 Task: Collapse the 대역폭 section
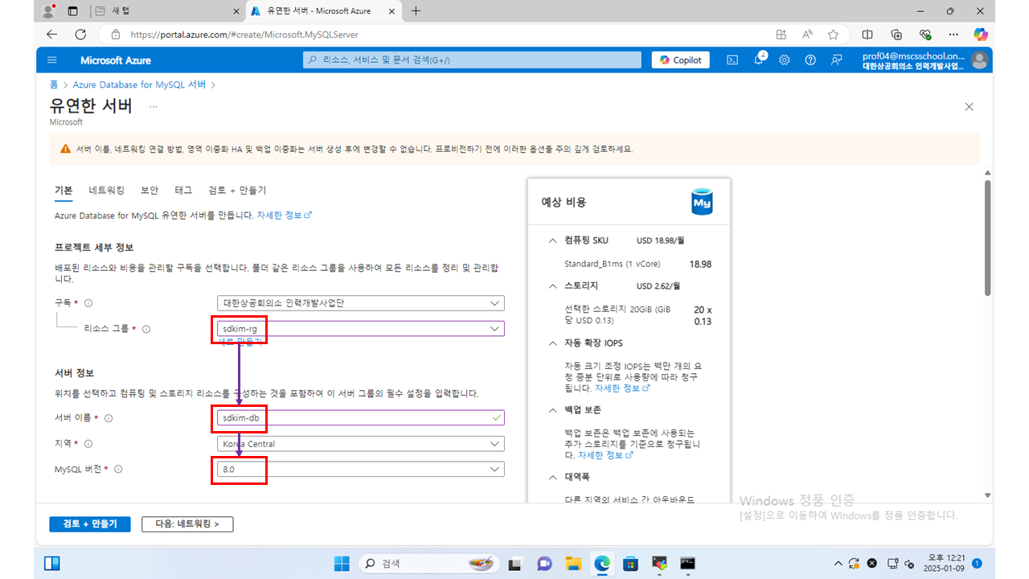click(552, 477)
